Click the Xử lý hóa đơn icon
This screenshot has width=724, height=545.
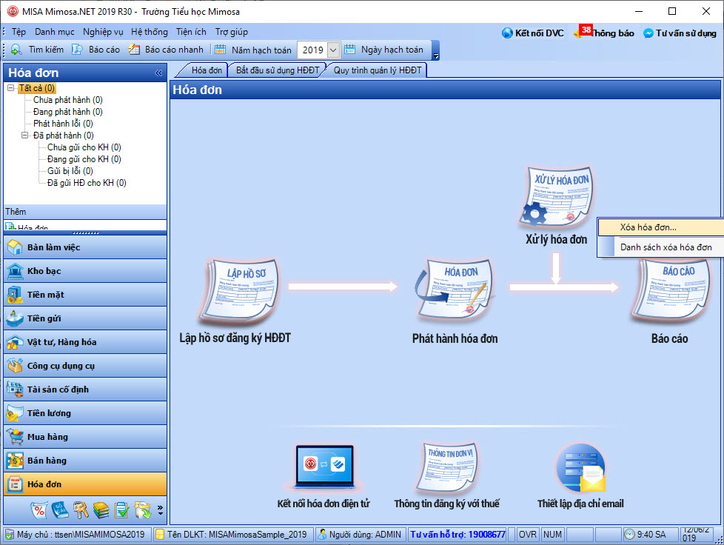click(x=557, y=198)
